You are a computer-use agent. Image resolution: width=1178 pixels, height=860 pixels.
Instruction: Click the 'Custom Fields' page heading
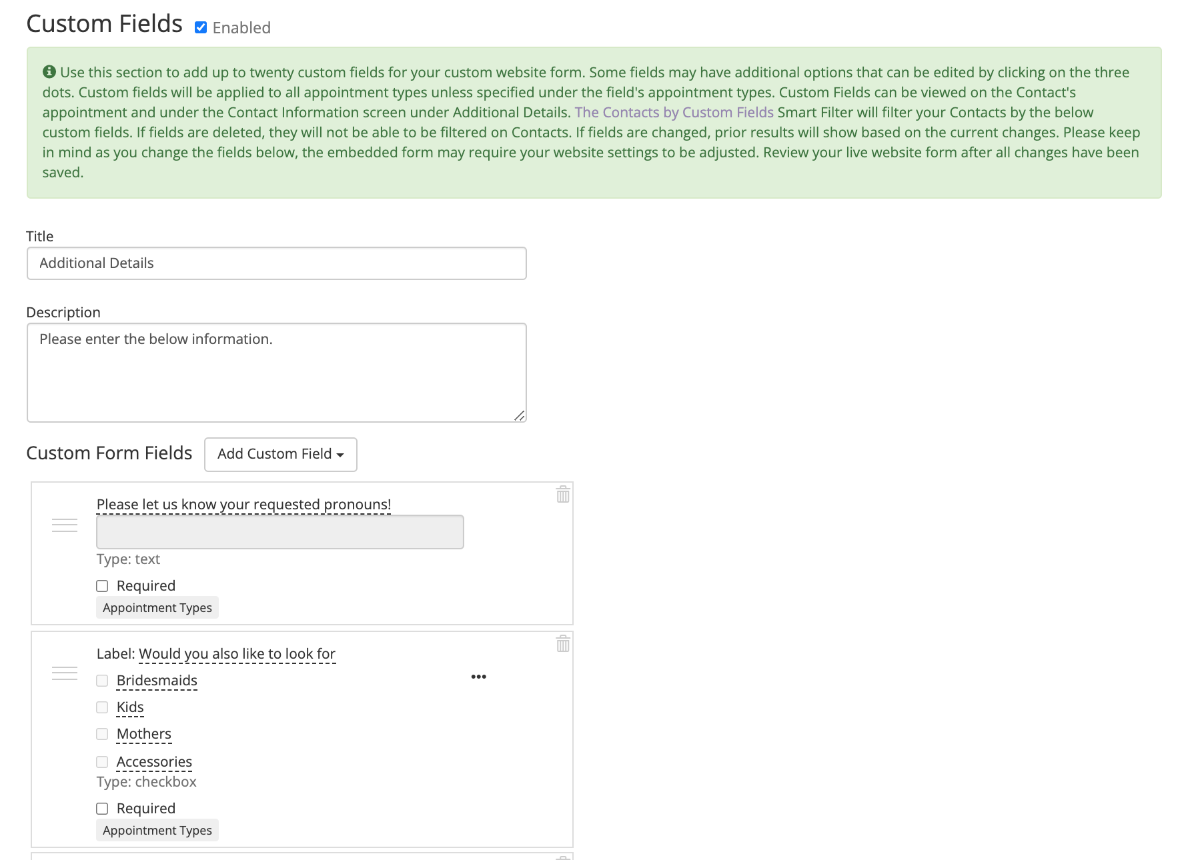point(104,24)
